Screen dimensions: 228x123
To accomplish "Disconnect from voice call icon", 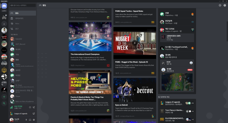I will (34, 107).
